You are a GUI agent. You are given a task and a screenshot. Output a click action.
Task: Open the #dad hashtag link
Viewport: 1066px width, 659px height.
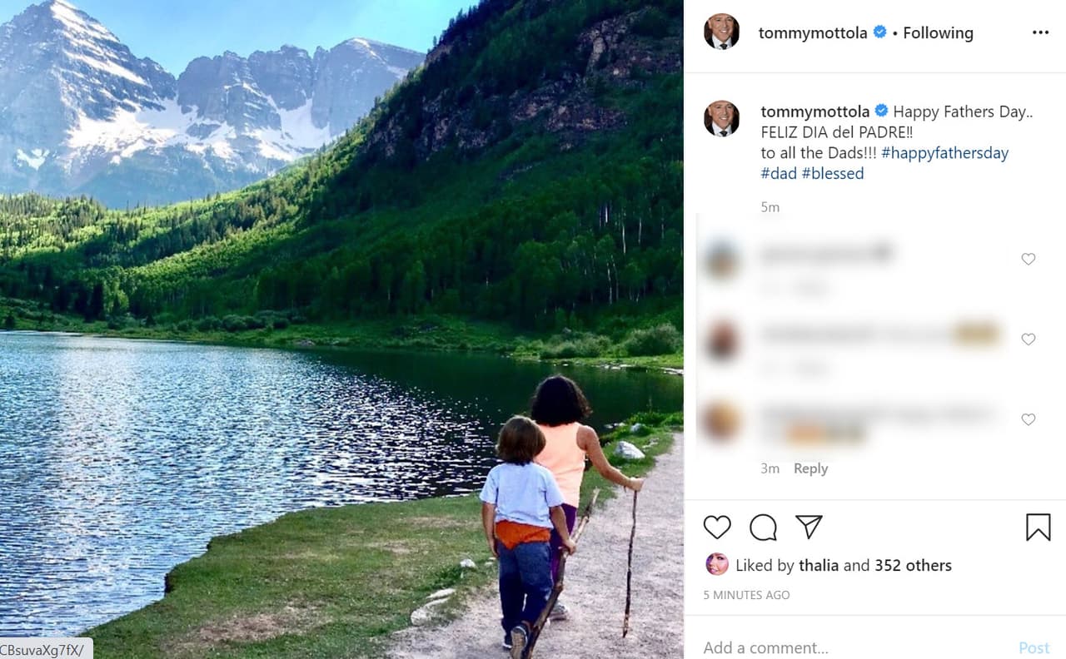click(778, 174)
